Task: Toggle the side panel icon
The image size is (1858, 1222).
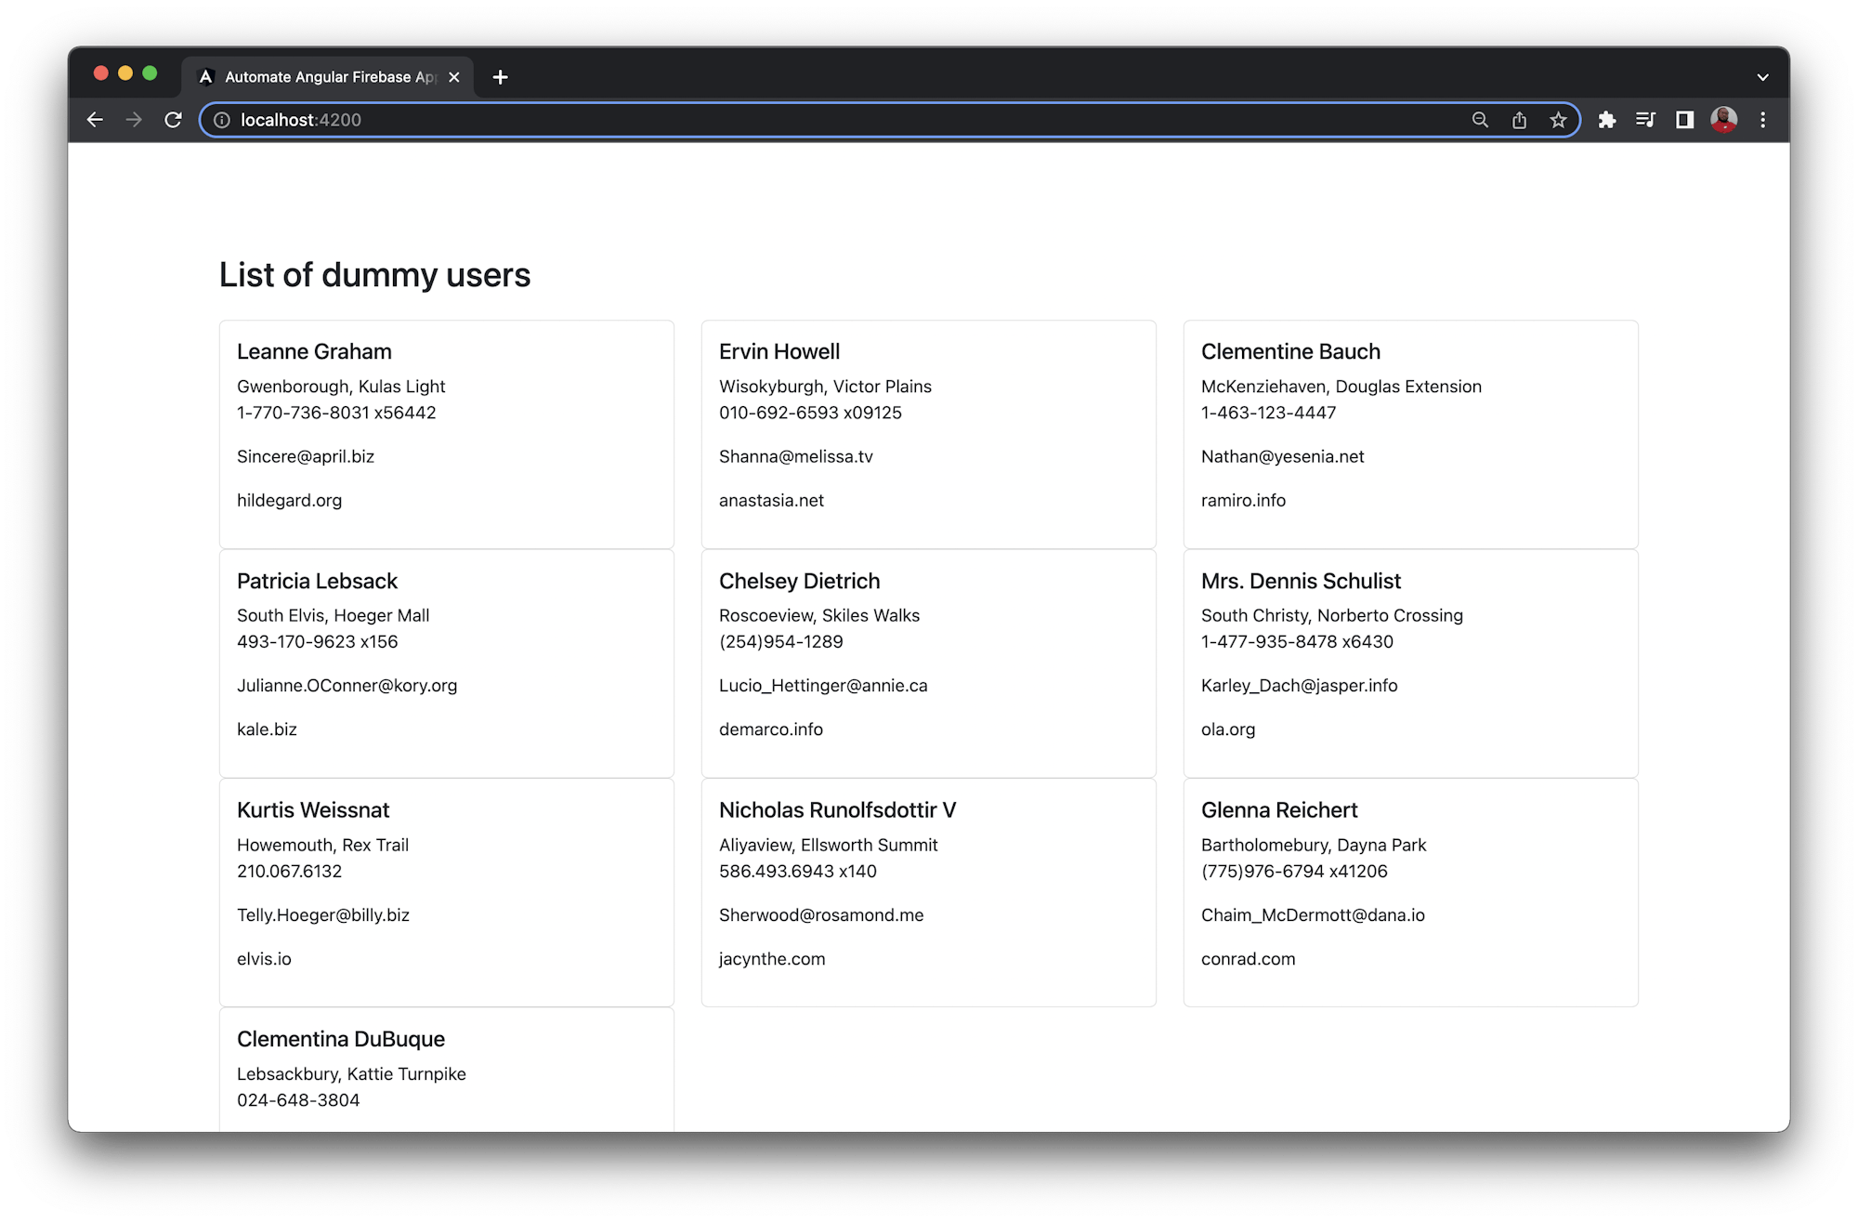Action: [1684, 120]
